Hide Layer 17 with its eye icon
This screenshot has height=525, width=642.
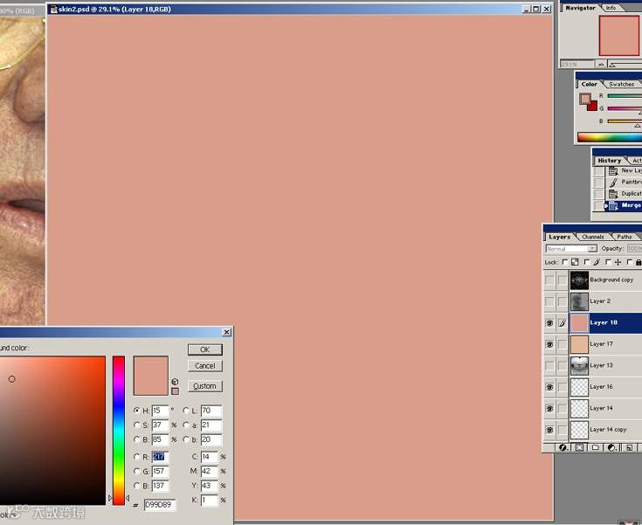[549, 344]
